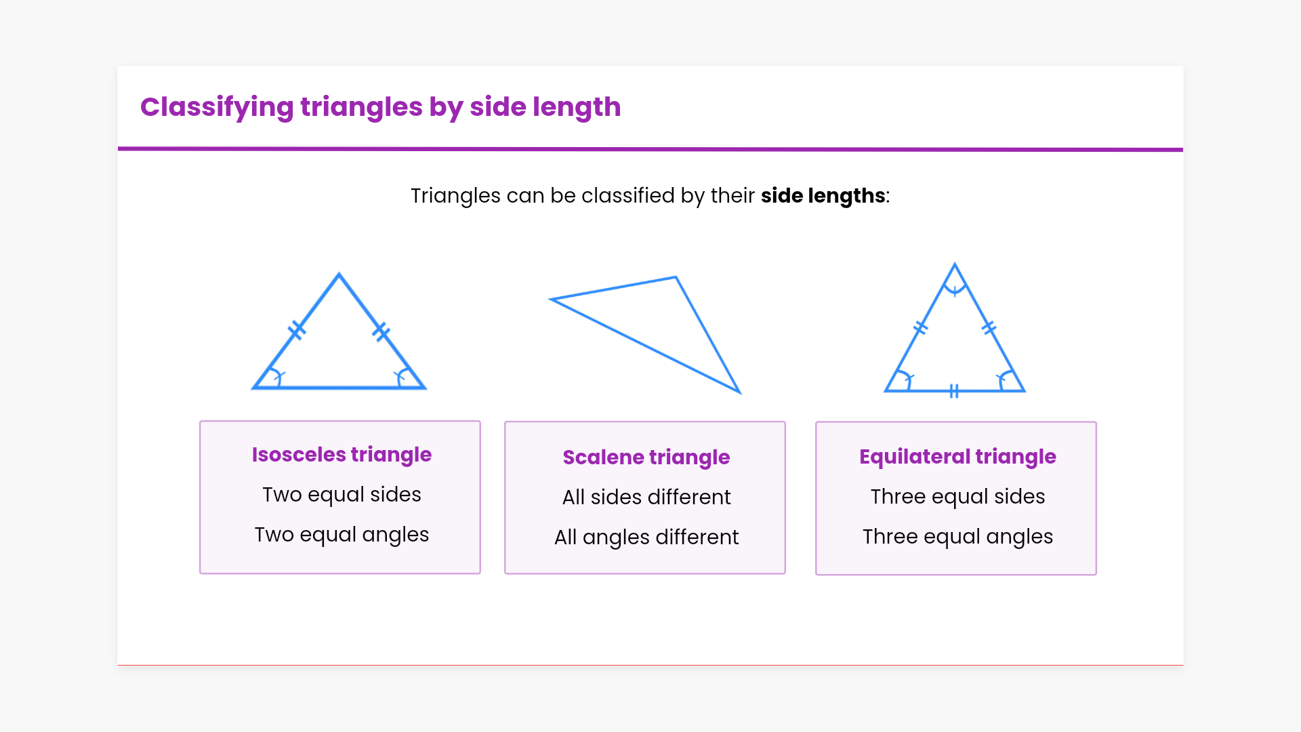Image resolution: width=1301 pixels, height=732 pixels.
Task: Select the 'Isosceles triangle' heading
Action: tap(342, 455)
